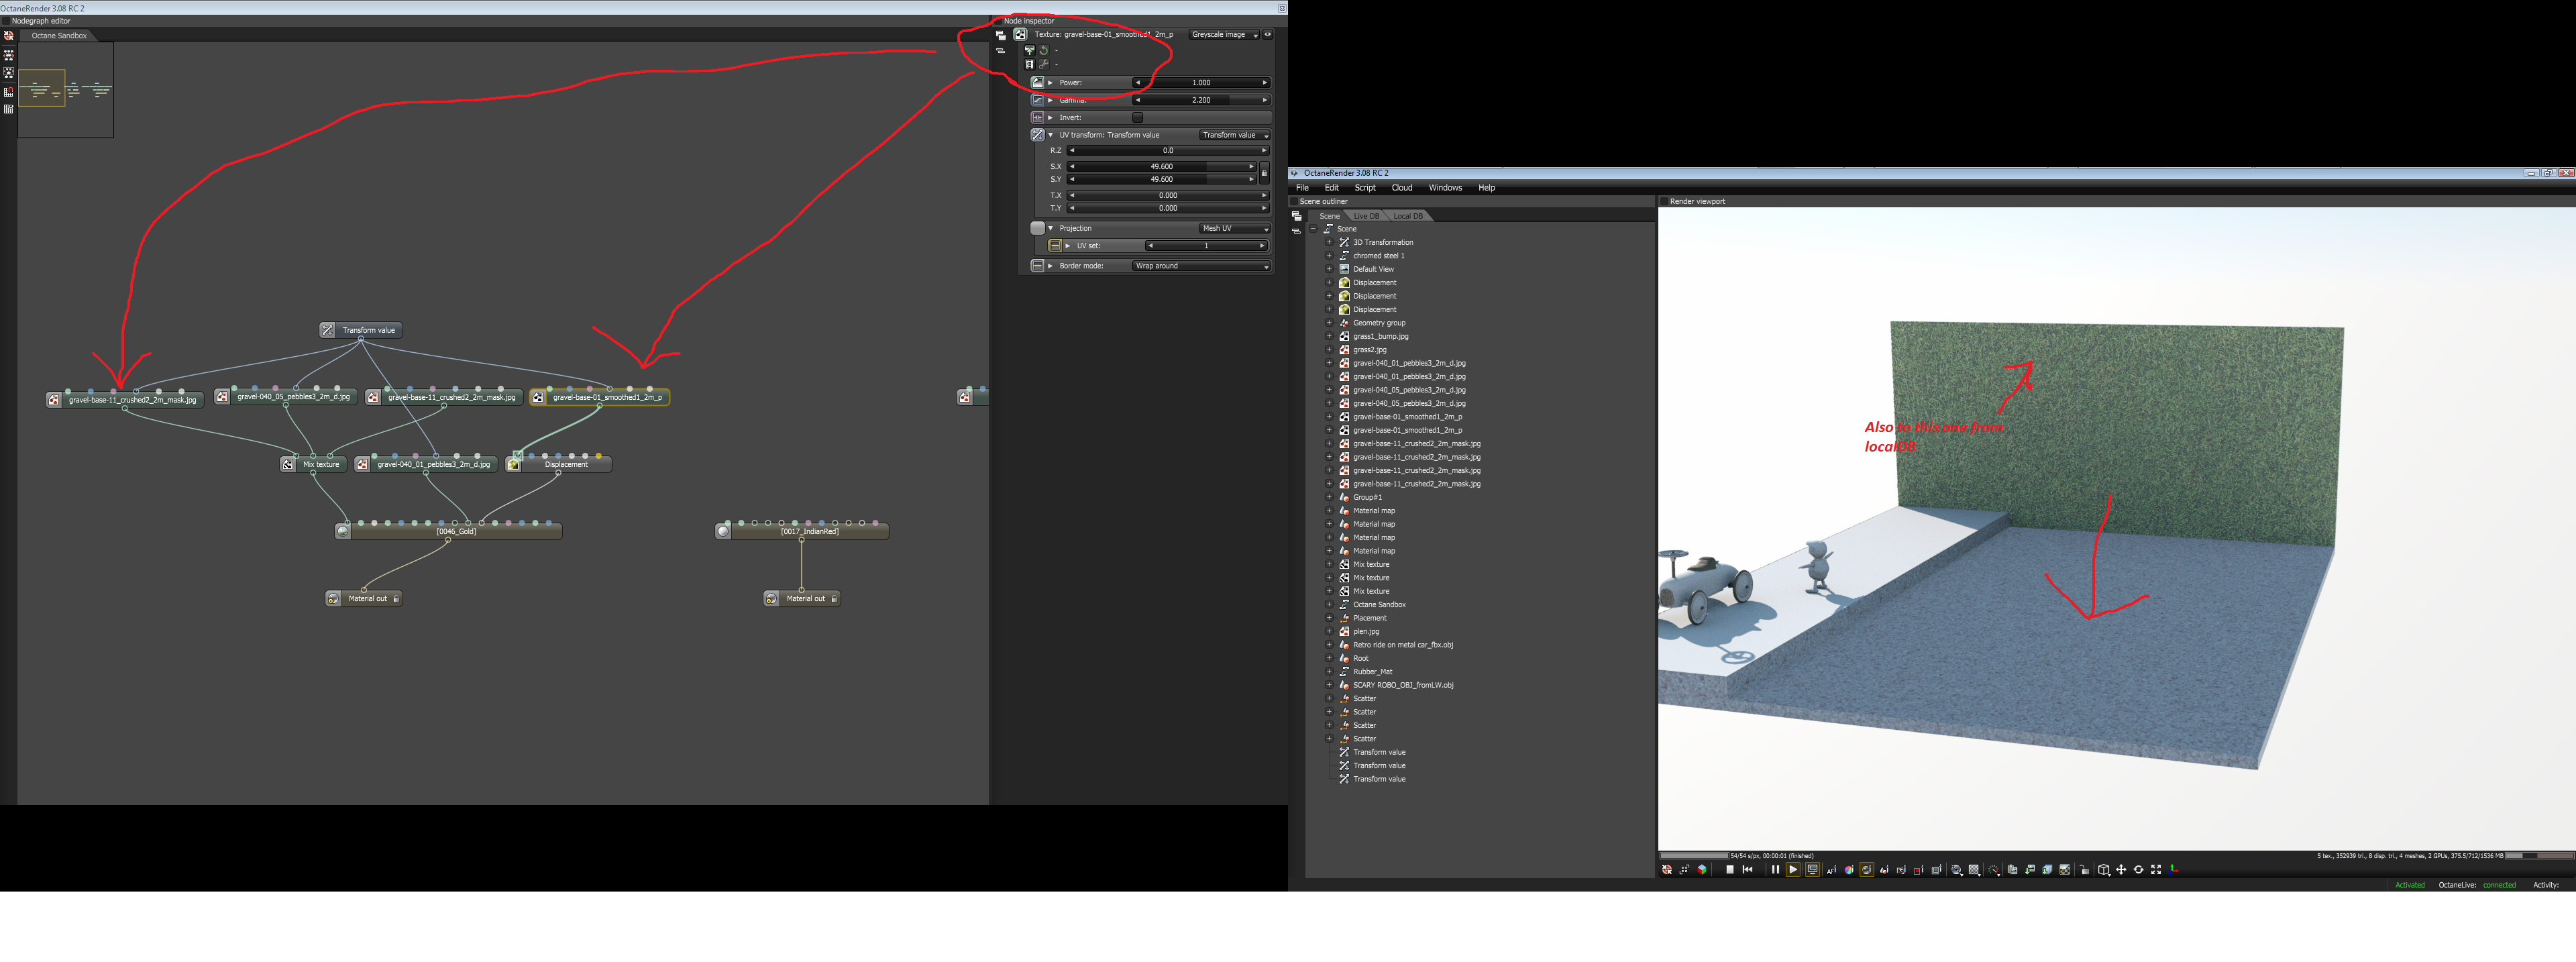This screenshot has width=2576, height=962.
Task: Click the Mix texture node
Action: 320,464
